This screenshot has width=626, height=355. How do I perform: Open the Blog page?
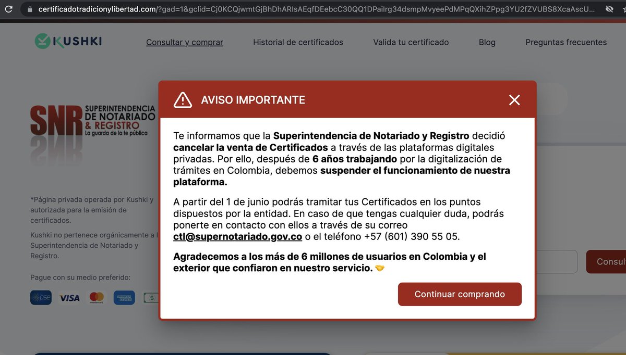(x=487, y=42)
